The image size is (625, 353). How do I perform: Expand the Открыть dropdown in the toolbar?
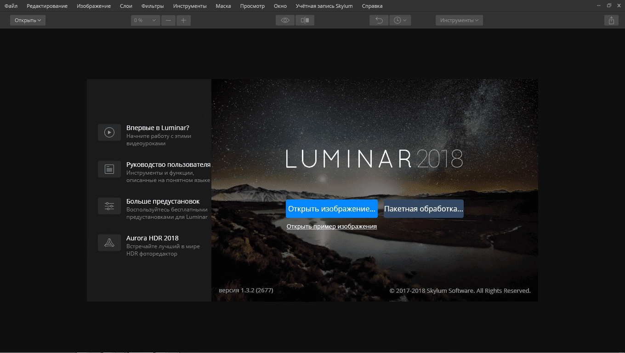coord(28,20)
